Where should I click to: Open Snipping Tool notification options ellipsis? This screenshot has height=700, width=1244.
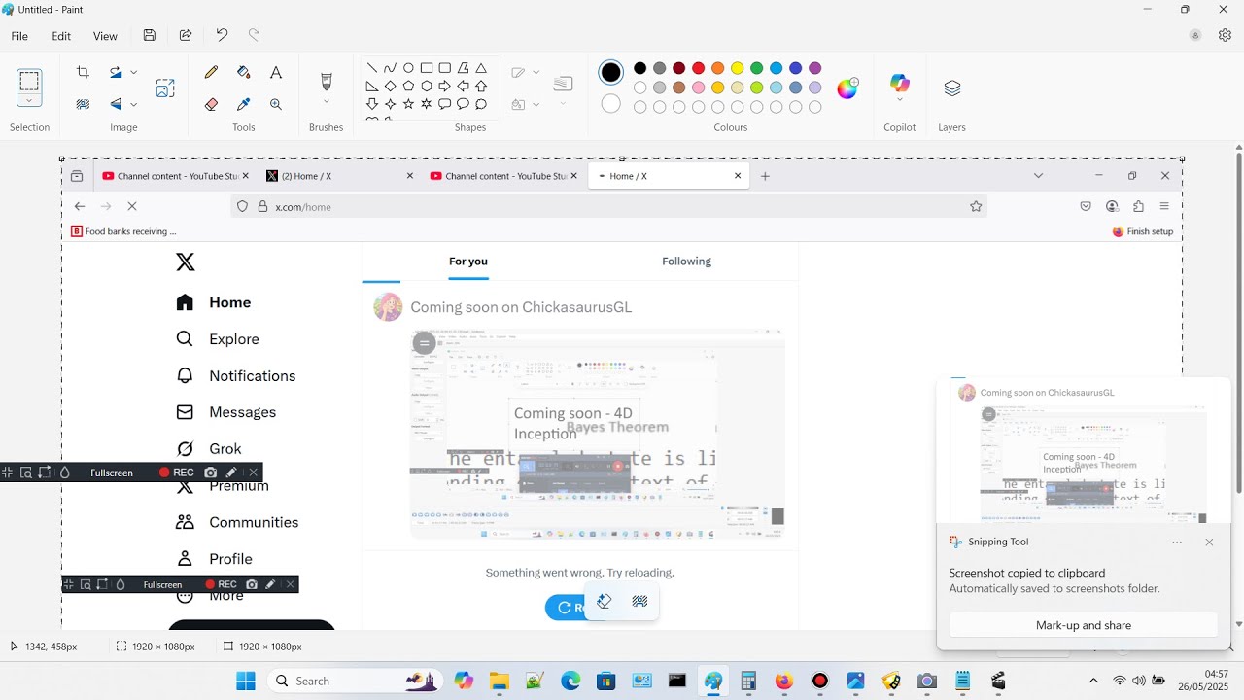pos(1177,542)
